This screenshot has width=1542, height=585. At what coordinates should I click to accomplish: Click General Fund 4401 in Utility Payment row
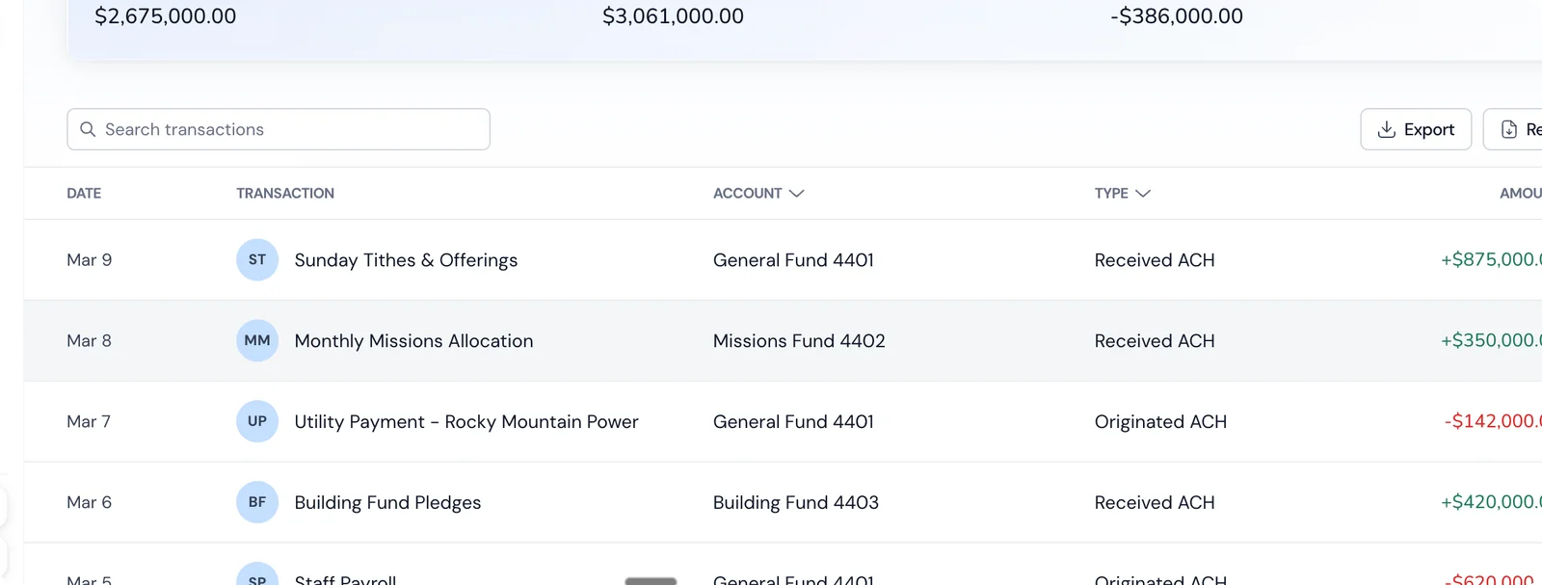pyautogui.click(x=793, y=422)
